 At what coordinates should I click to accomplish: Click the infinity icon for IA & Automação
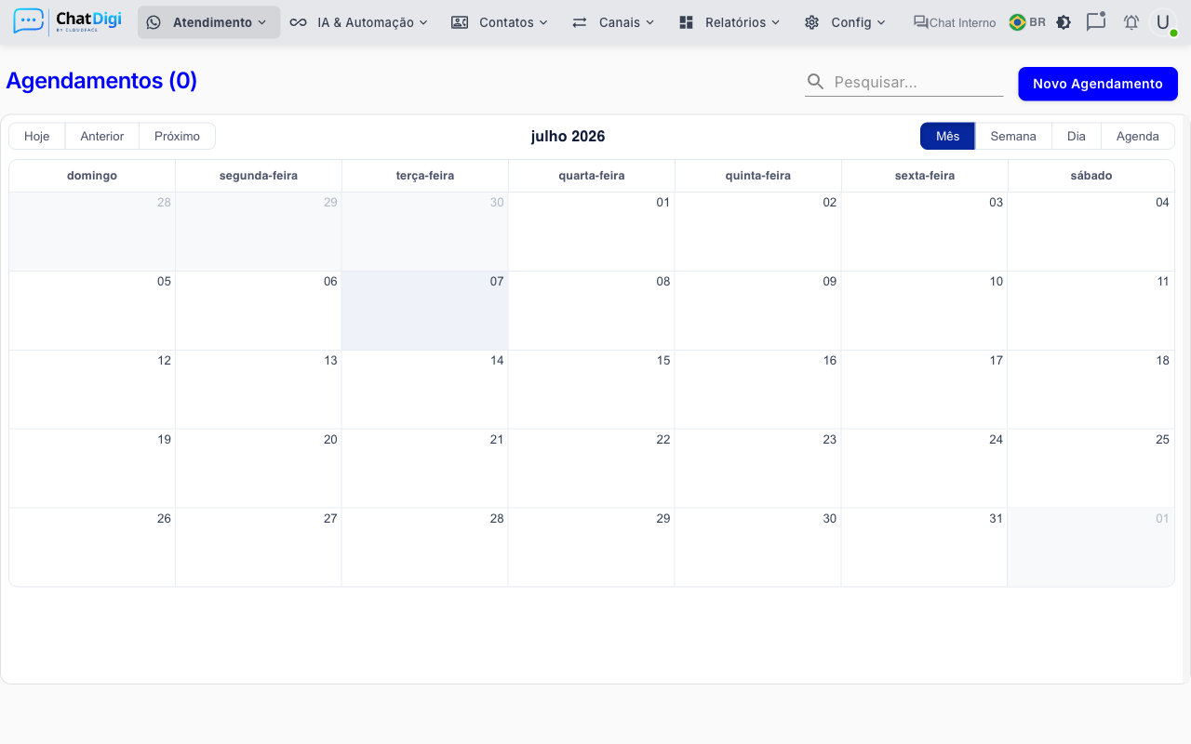tap(298, 22)
